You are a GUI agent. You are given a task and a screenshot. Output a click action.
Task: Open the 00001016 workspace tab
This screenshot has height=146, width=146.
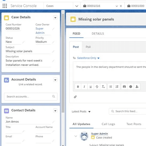[94, 6]
